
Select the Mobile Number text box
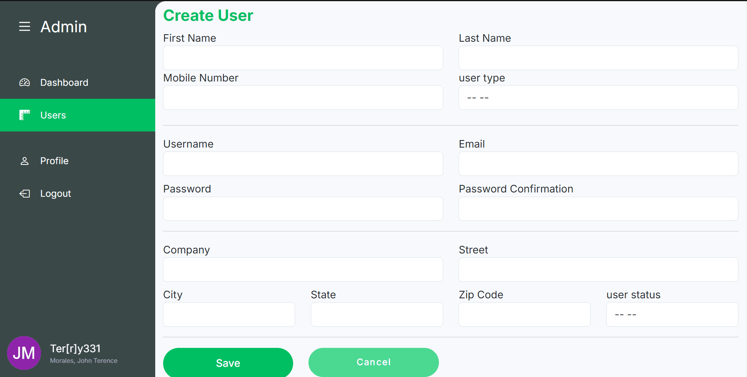click(x=303, y=98)
